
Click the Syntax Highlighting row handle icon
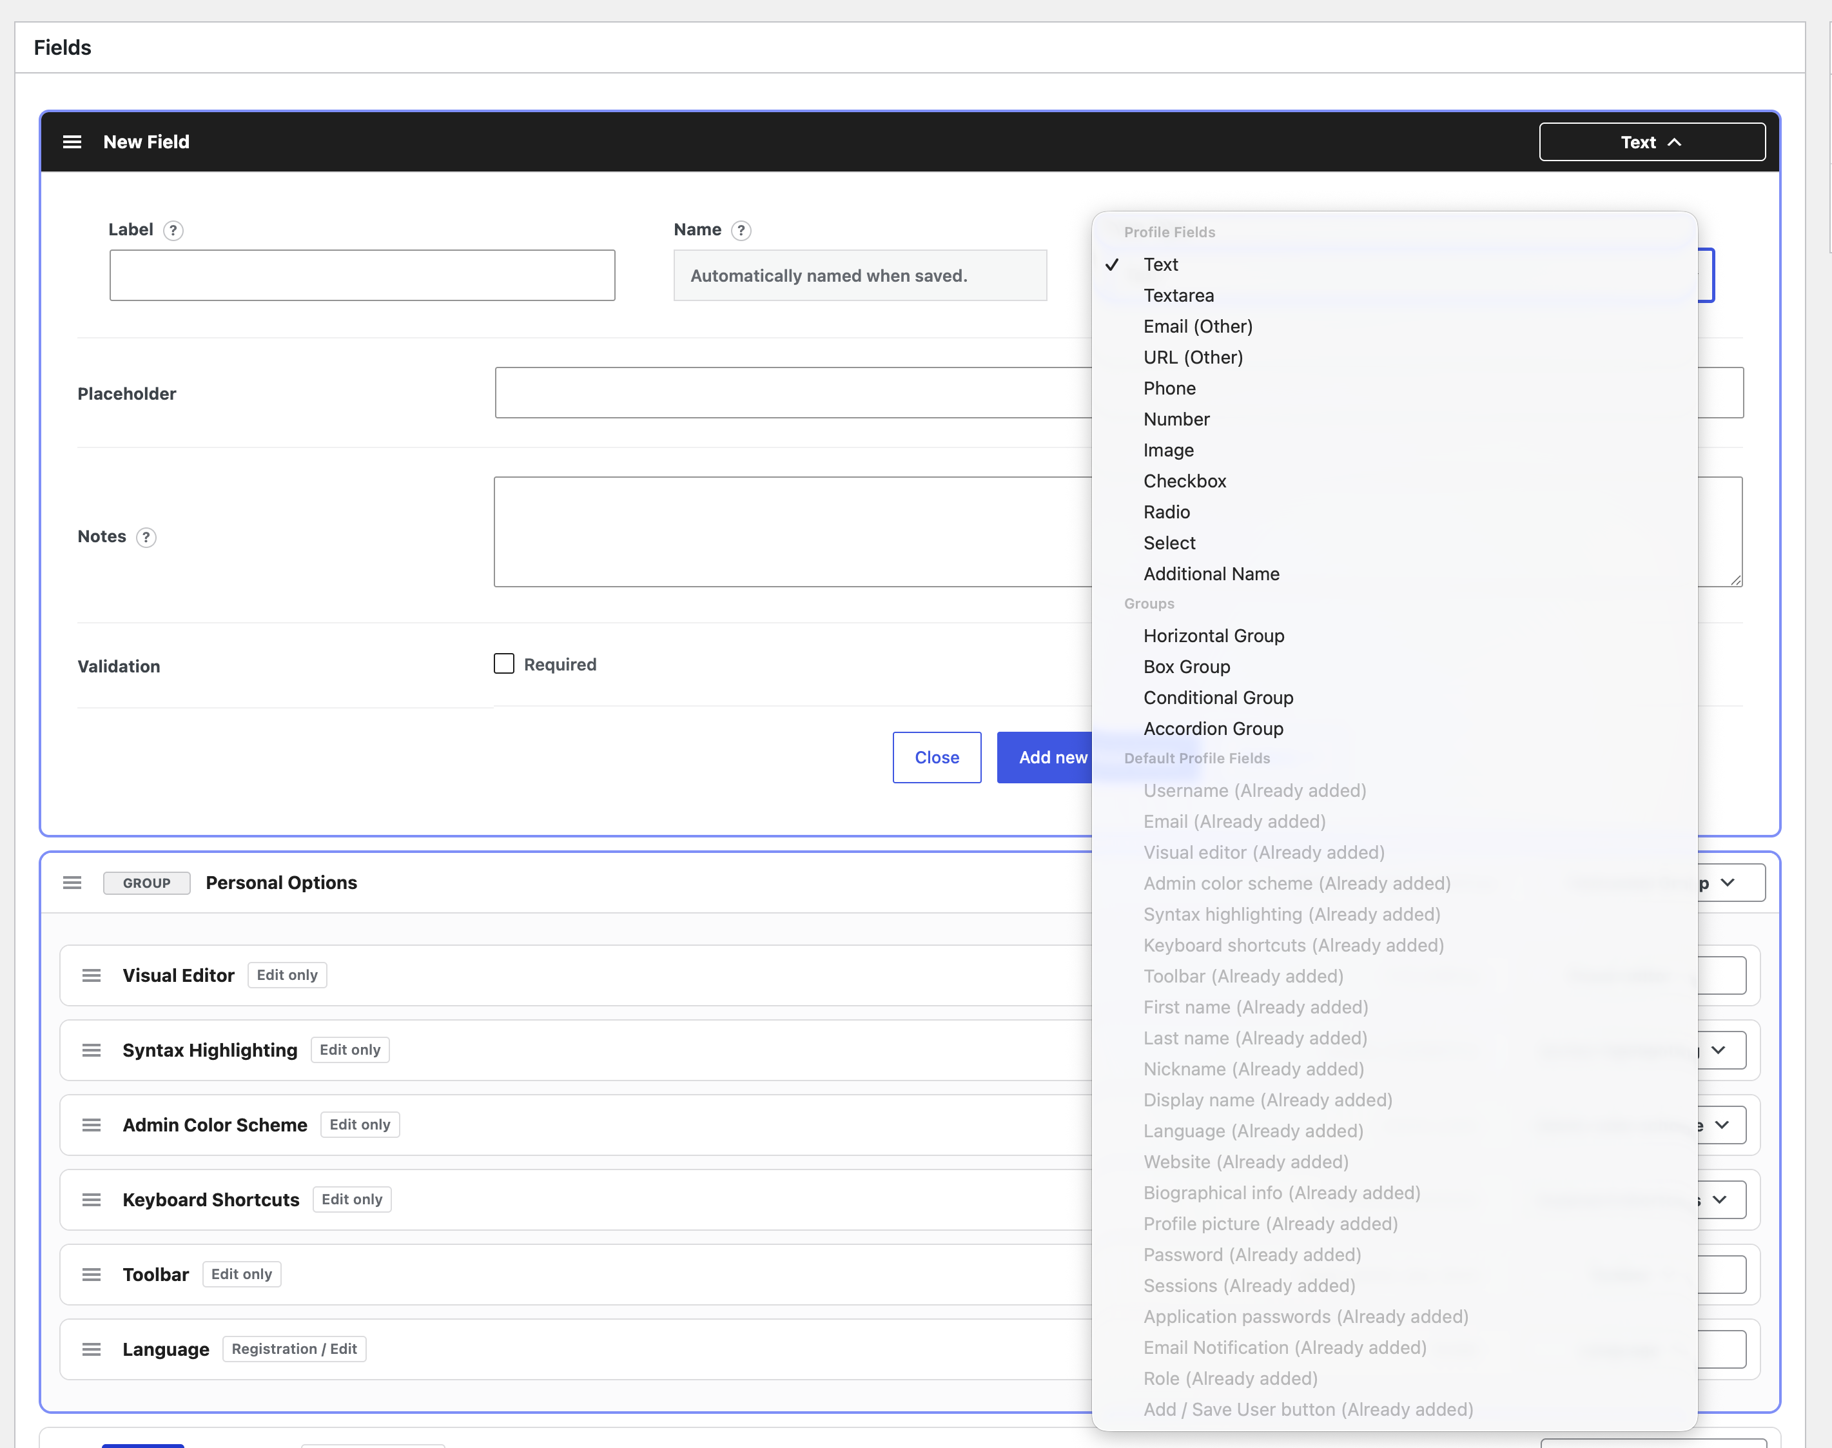coord(92,1050)
